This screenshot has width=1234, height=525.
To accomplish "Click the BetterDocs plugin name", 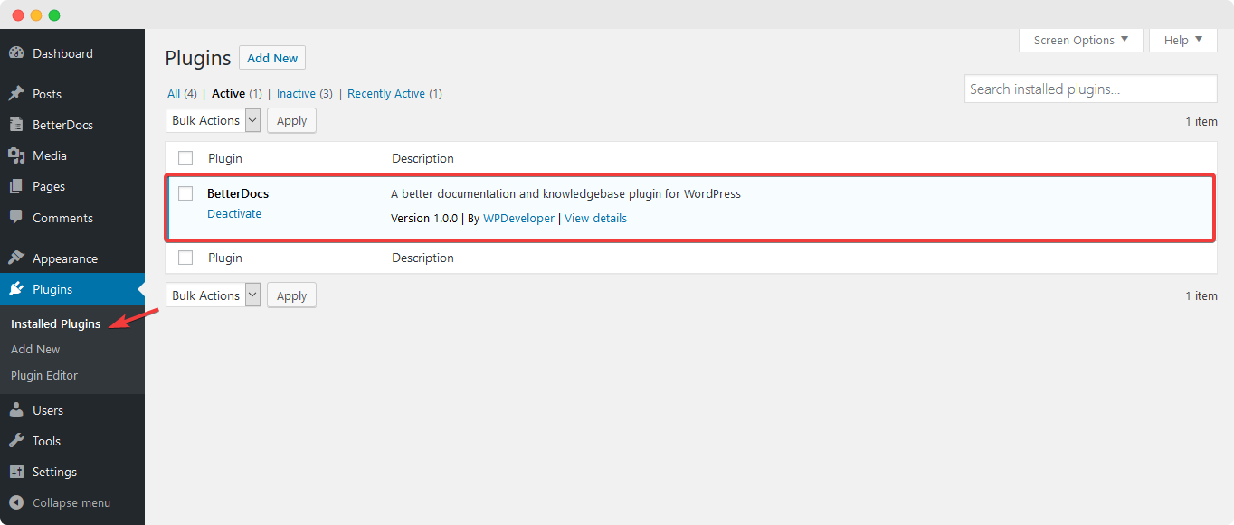I will tap(238, 193).
